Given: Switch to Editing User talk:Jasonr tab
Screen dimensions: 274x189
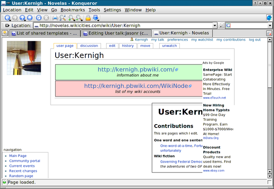Looking at the screenshot, I should point(116,33).
